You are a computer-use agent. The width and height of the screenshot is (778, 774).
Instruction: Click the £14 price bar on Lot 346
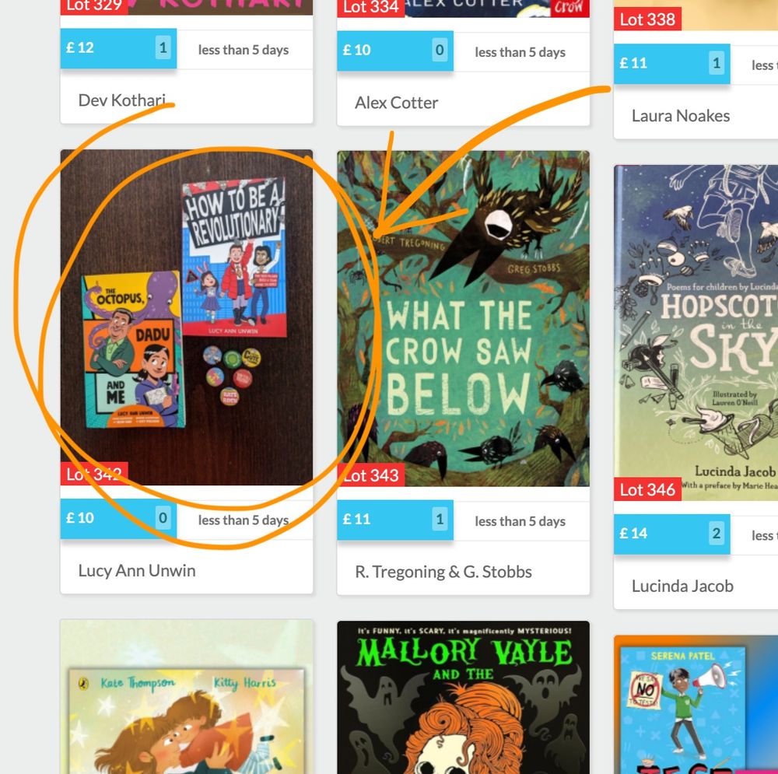pos(672,534)
